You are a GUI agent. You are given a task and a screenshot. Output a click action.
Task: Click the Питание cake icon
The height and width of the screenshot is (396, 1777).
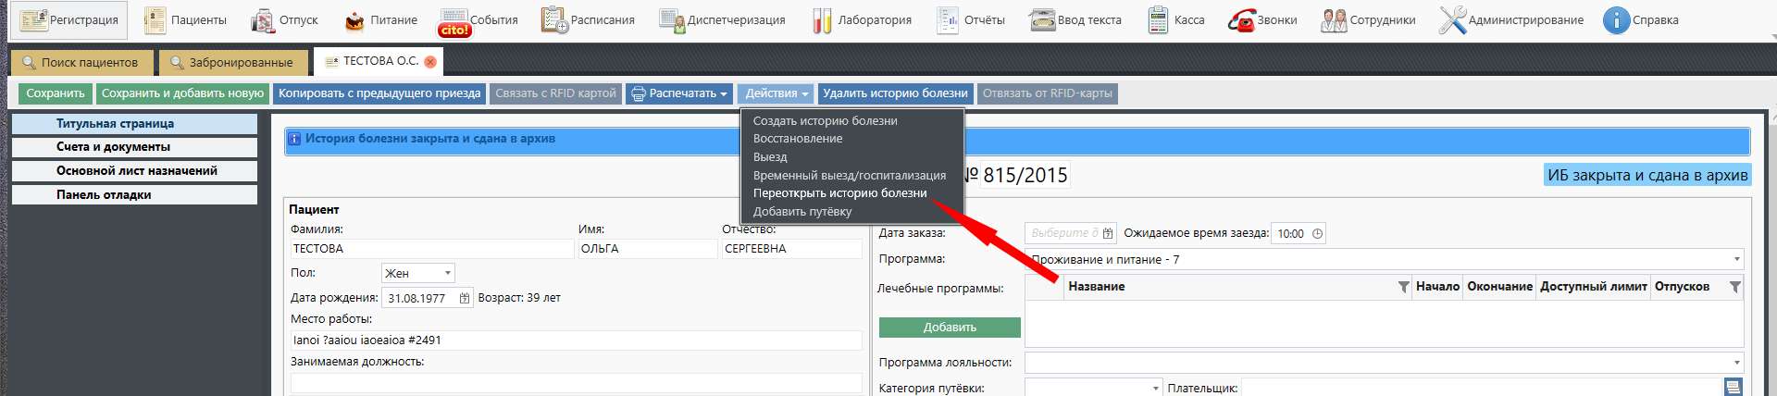click(x=354, y=20)
